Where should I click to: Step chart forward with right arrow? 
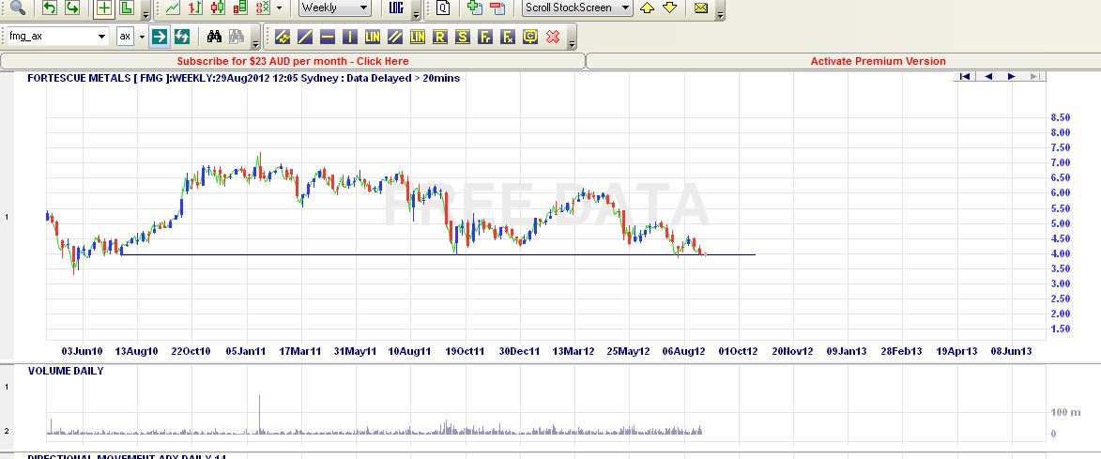coord(1011,77)
